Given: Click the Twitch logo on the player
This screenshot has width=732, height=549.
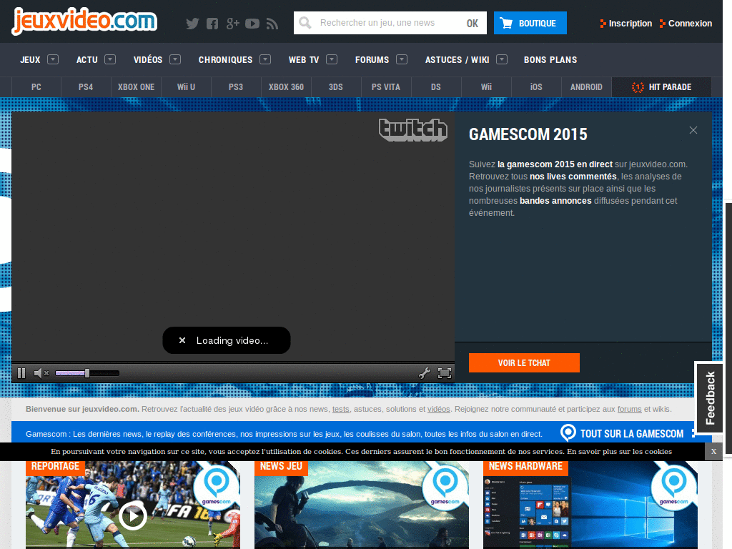Looking at the screenshot, I should click(412, 129).
